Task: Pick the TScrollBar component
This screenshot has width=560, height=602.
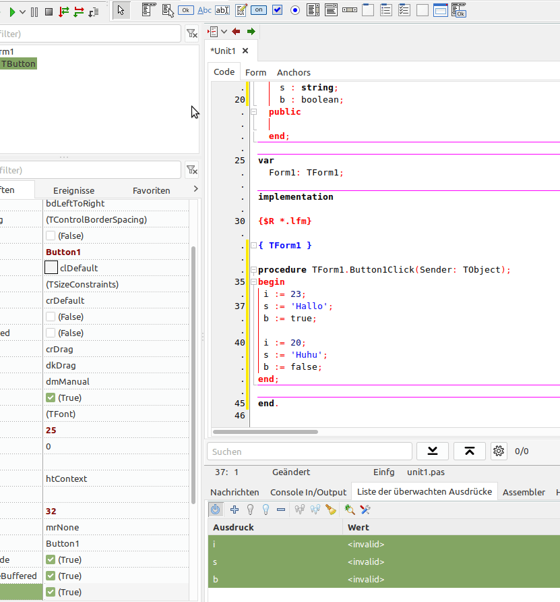Action: (x=350, y=10)
